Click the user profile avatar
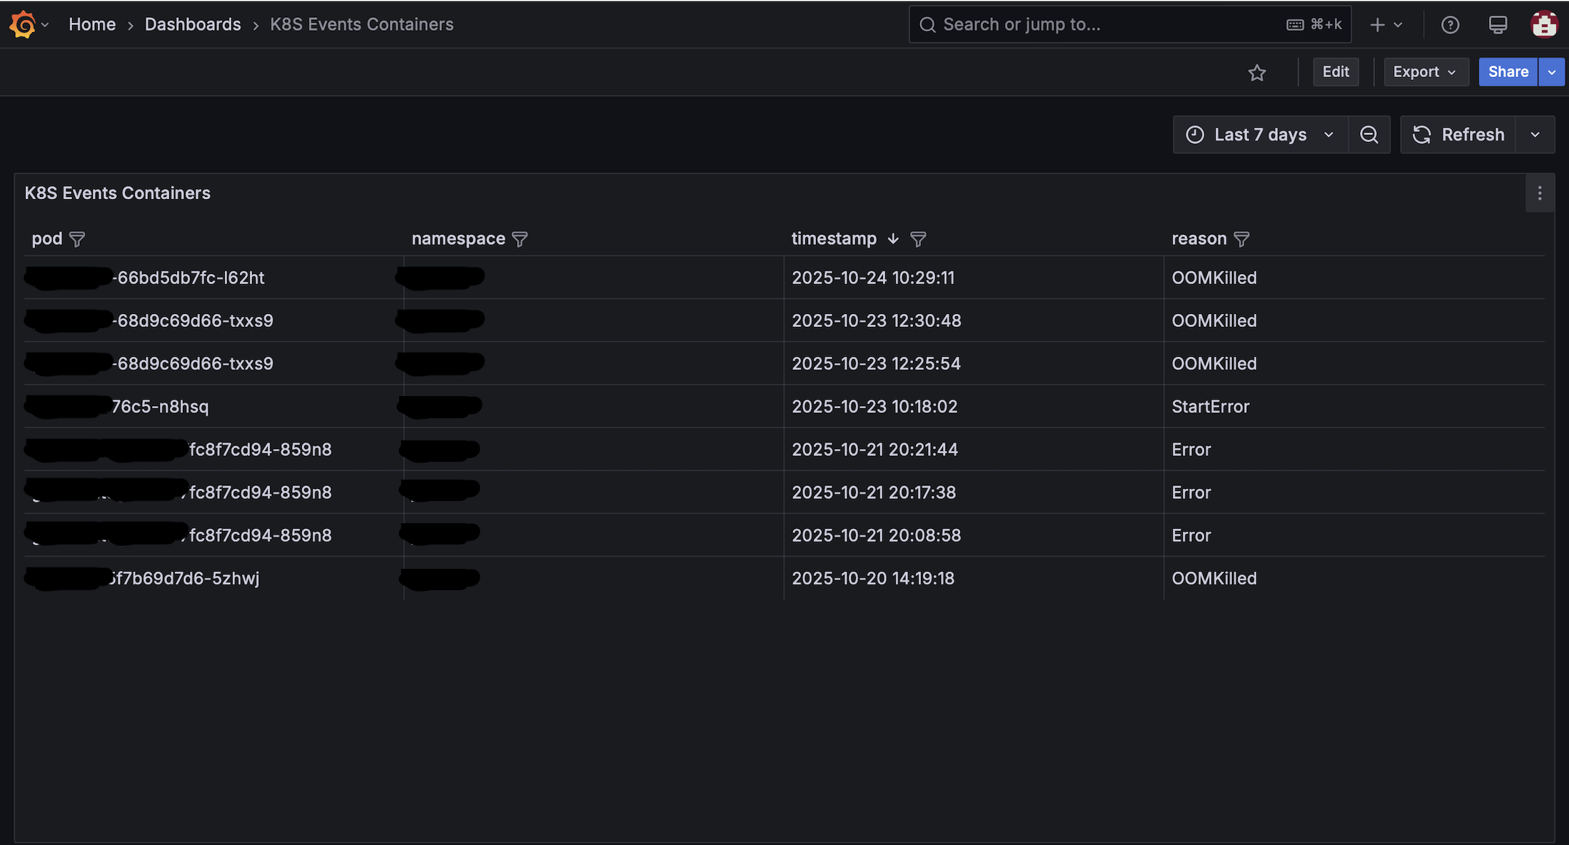Screen dimensions: 1569x845 1544,24
